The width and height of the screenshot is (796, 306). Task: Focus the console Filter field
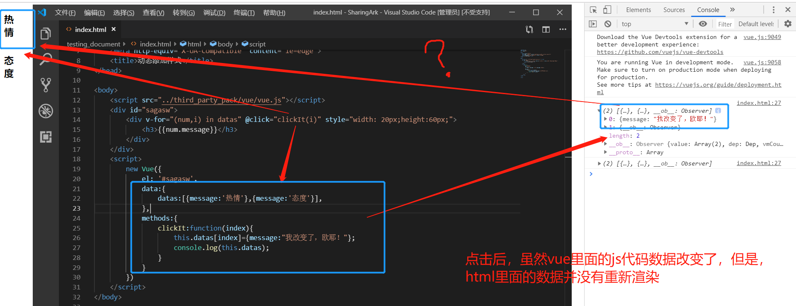(725, 24)
